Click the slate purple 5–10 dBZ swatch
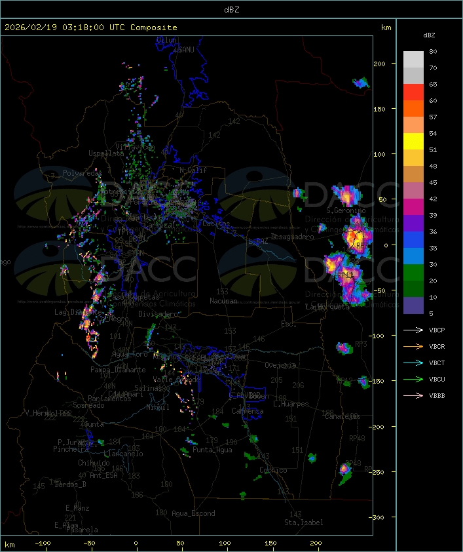 pos(413,306)
